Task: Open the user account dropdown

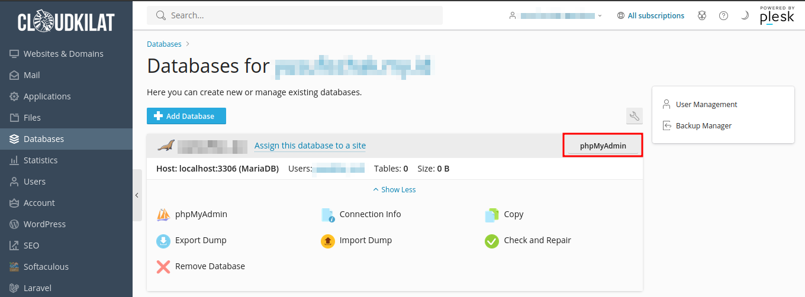Action: click(556, 16)
